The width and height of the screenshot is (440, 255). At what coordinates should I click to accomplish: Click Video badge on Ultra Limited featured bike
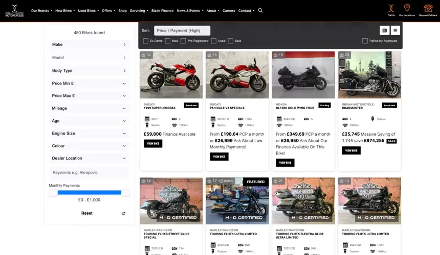(x=226, y=181)
